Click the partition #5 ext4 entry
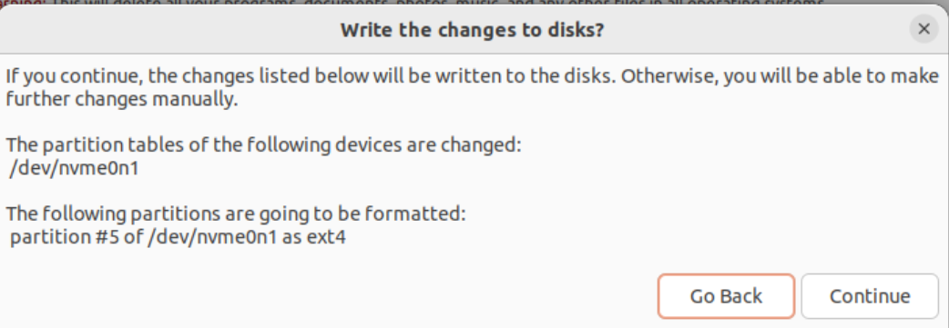Viewport: 949px width, 328px height. point(178,237)
